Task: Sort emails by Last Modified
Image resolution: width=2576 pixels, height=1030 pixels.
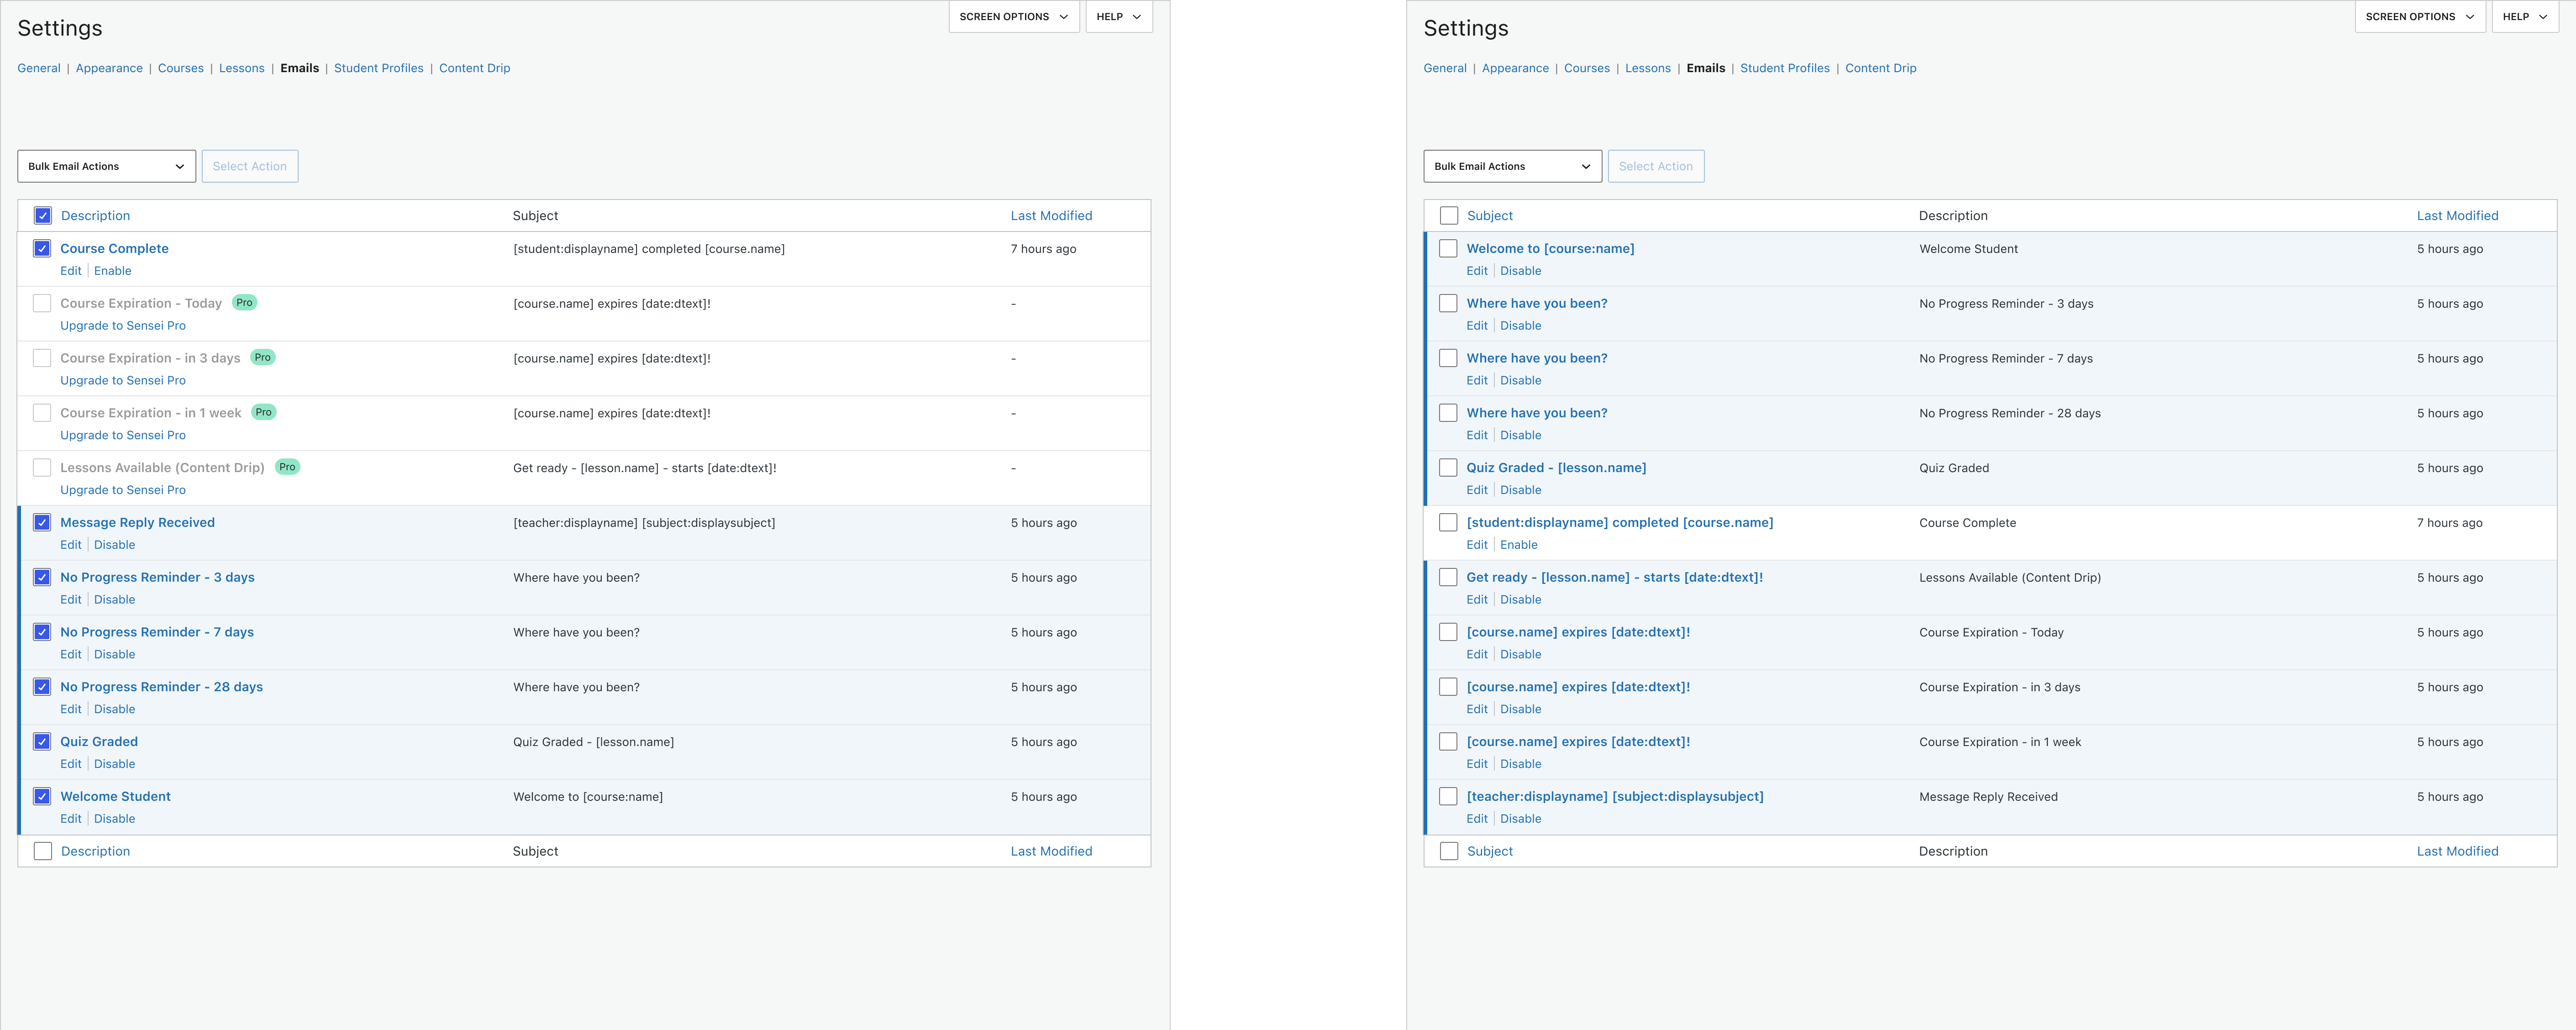Action: [x=1051, y=215]
